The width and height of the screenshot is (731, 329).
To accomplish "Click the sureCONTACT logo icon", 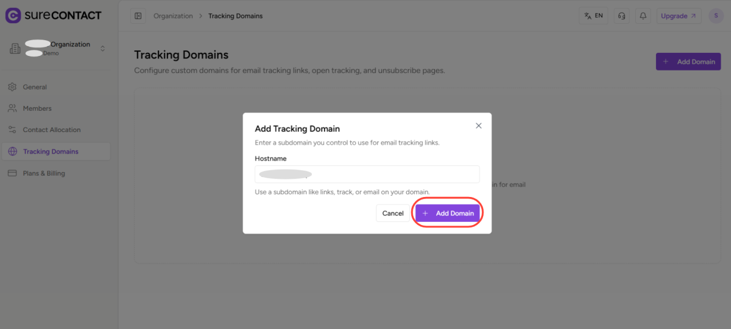I will (x=13, y=16).
